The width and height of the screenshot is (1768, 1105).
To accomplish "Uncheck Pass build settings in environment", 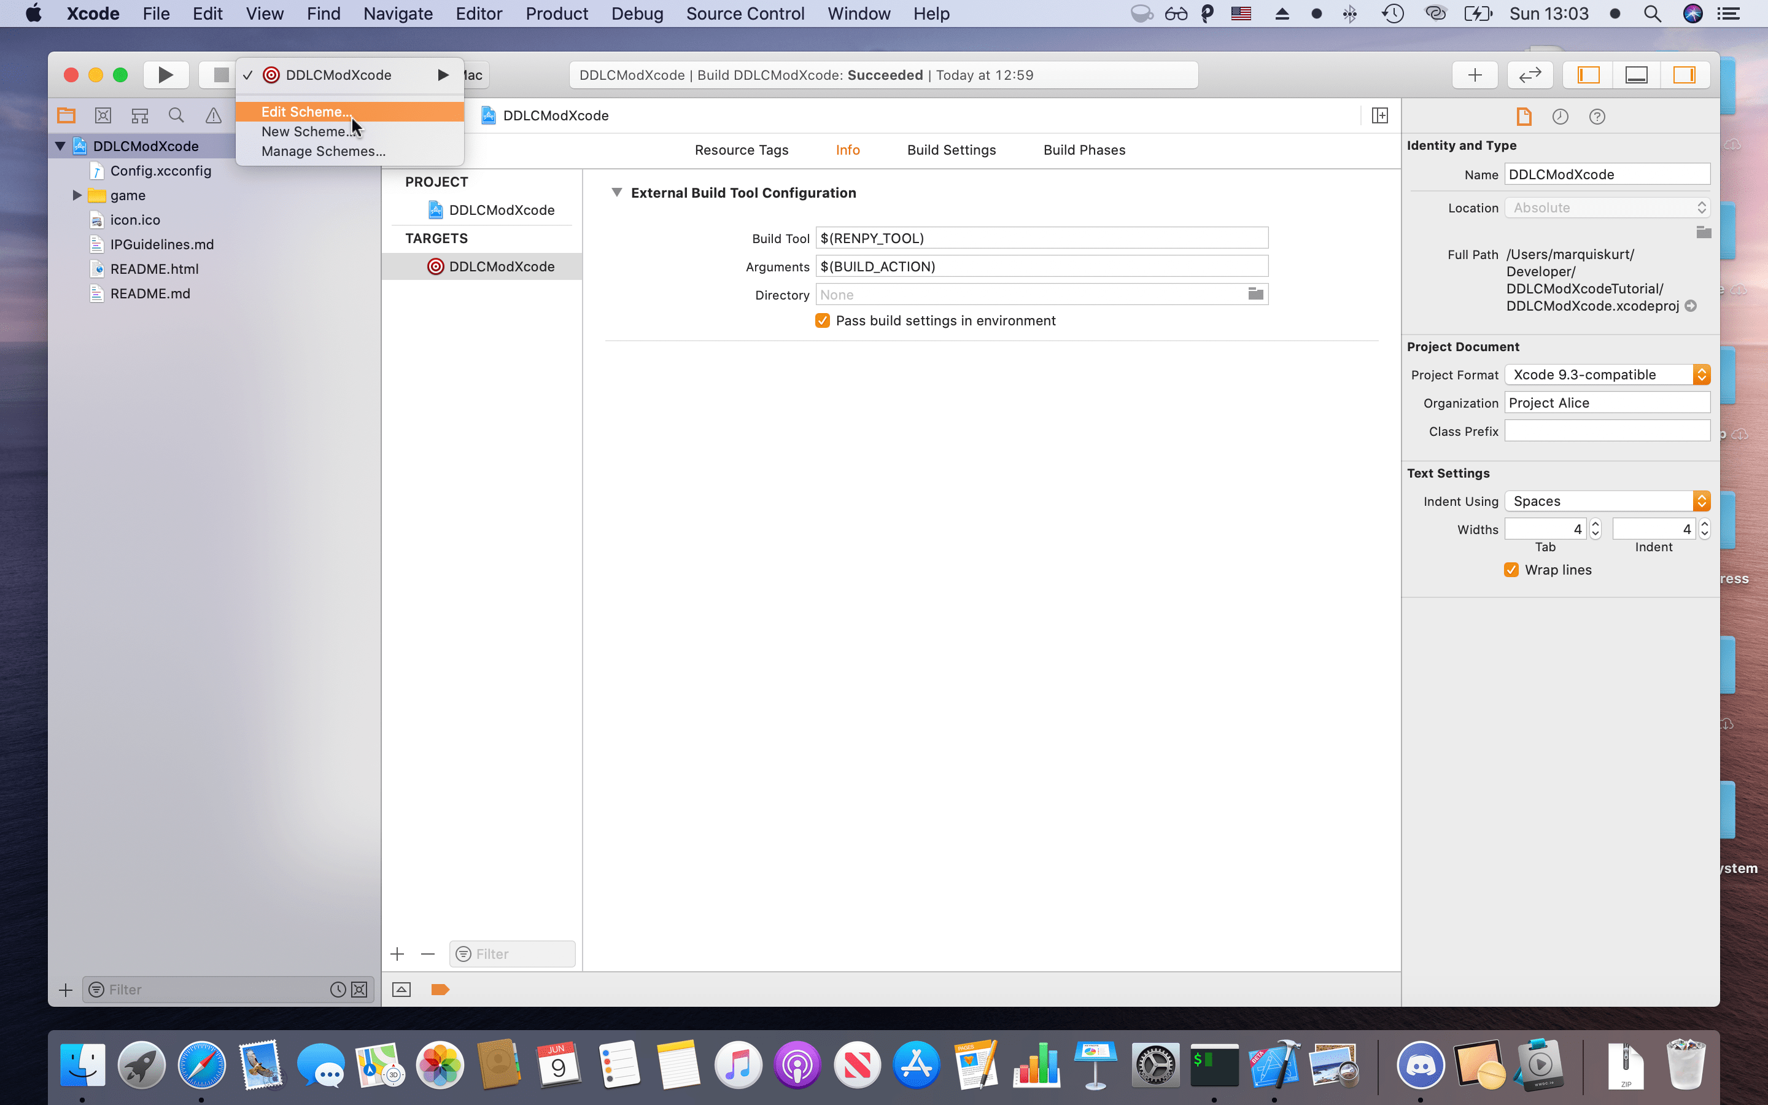I will pos(823,321).
